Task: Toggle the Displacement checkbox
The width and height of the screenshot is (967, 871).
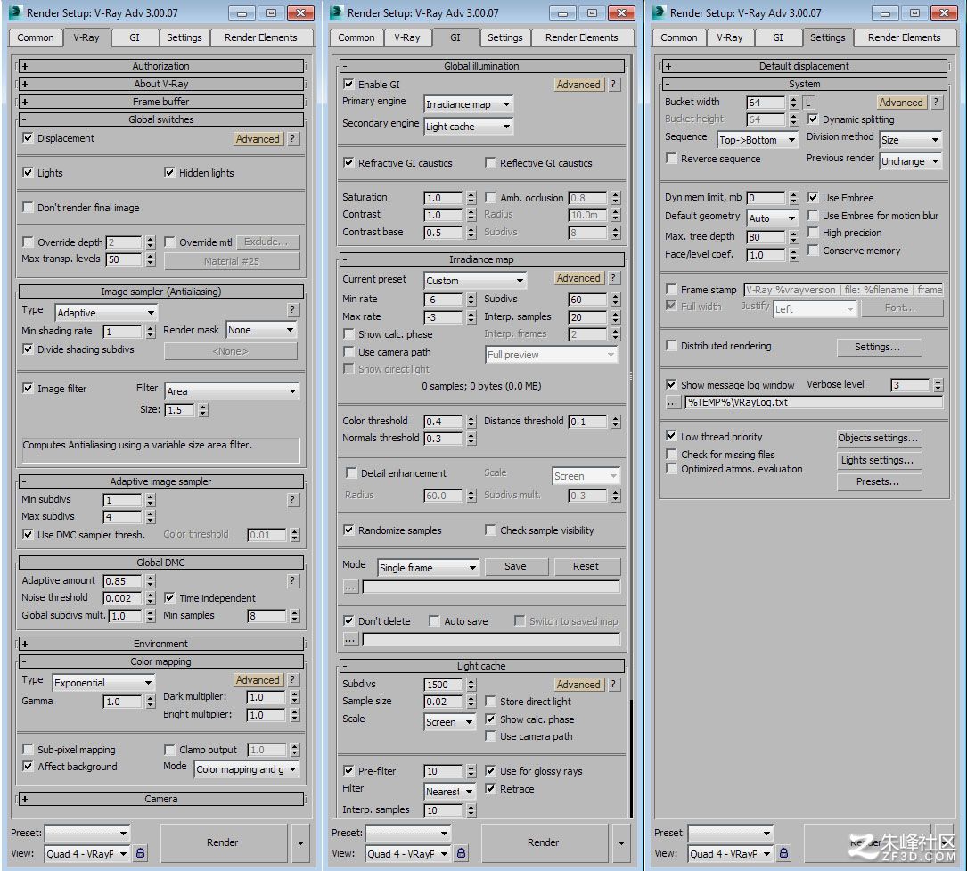Action: pyautogui.click(x=28, y=138)
